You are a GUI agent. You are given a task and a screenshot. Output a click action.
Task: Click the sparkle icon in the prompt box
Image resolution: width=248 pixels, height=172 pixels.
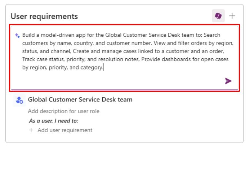[17, 35]
